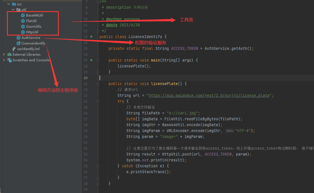Click the GsonUtils class icon
Viewport: 314px width, 193px height.
point(23,27)
